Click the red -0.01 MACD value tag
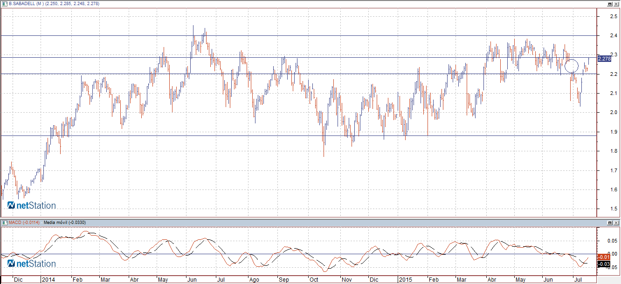 [x=604, y=257]
